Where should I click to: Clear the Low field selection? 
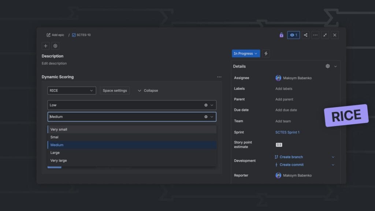point(206,105)
